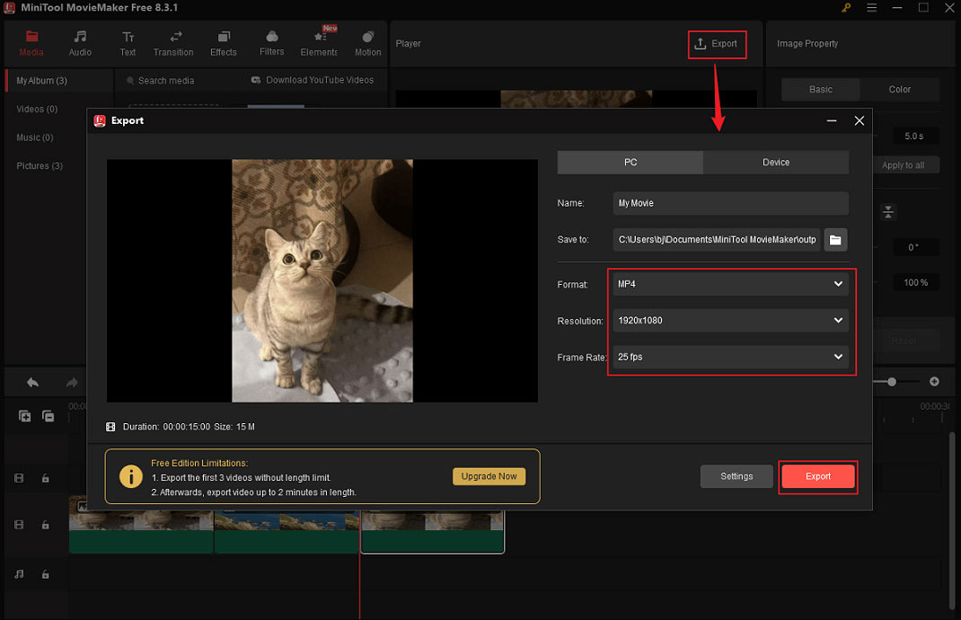961x620 pixels.
Task: Open the Resolution dropdown
Action: click(x=729, y=320)
